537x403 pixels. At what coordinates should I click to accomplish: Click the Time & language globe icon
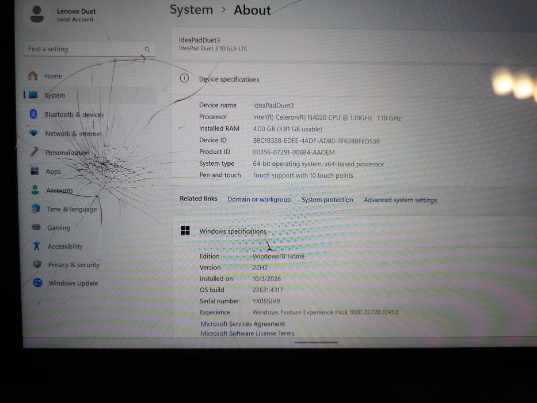36,208
